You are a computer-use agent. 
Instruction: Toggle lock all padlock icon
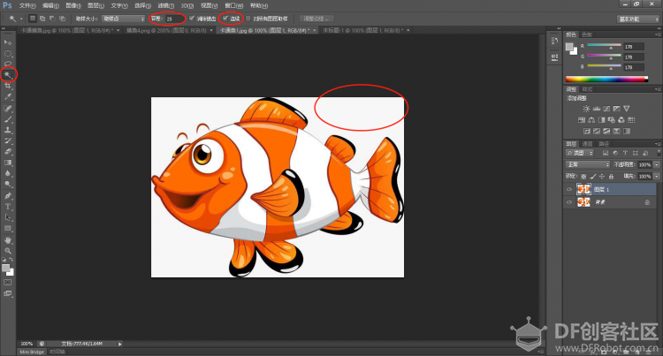[611, 177]
